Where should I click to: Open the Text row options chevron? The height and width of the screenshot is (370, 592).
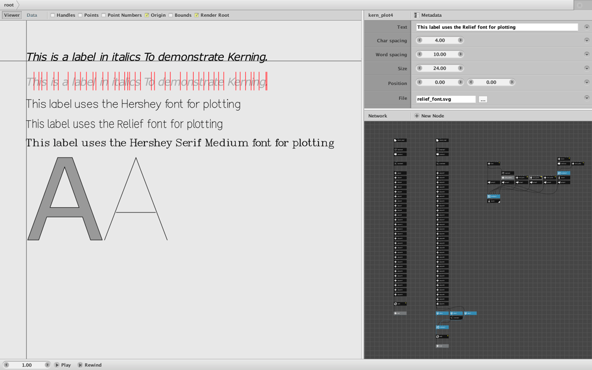pos(586,27)
